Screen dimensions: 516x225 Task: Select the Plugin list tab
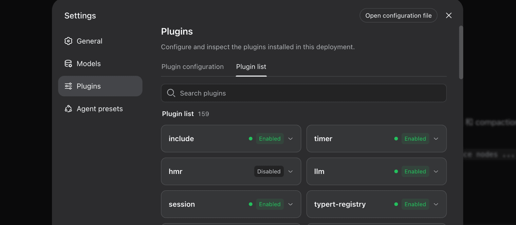point(251,67)
